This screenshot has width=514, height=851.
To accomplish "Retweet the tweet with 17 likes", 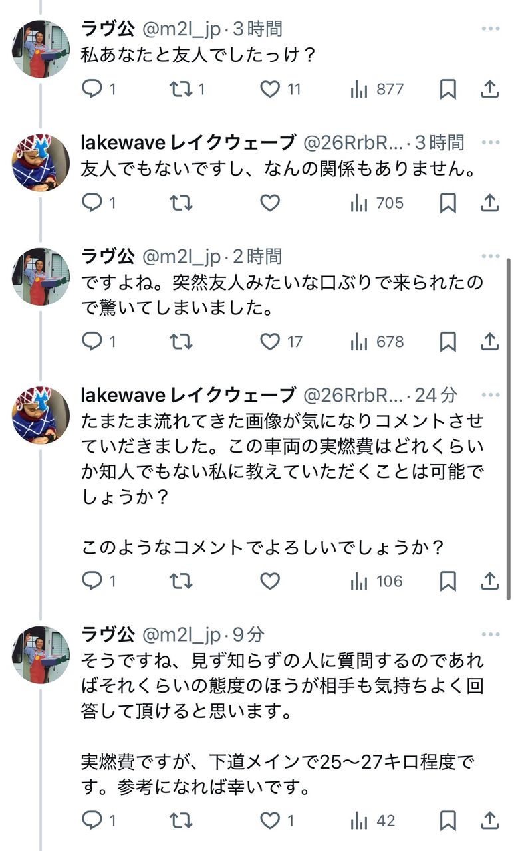I will click(x=181, y=342).
